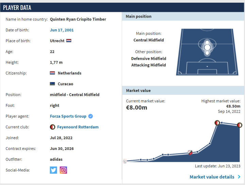Open the Instagram social media icon
This screenshot has height=185, width=245.
pos(63,170)
